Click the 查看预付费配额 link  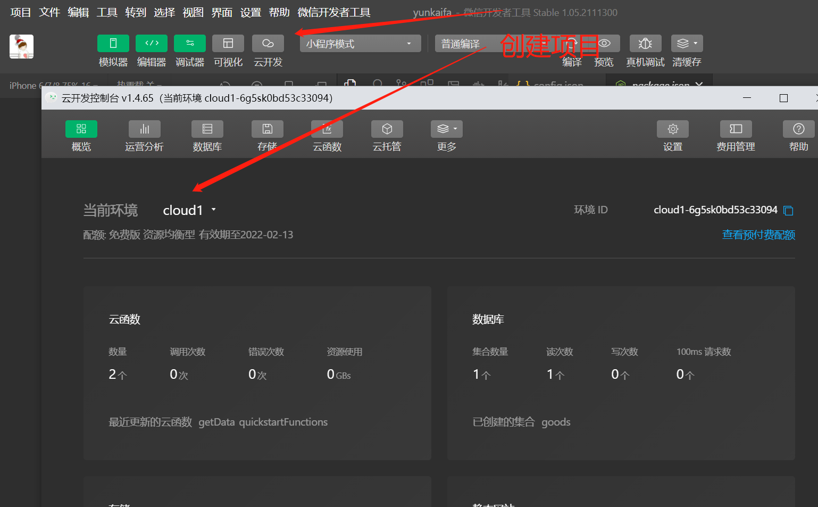[x=758, y=235]
